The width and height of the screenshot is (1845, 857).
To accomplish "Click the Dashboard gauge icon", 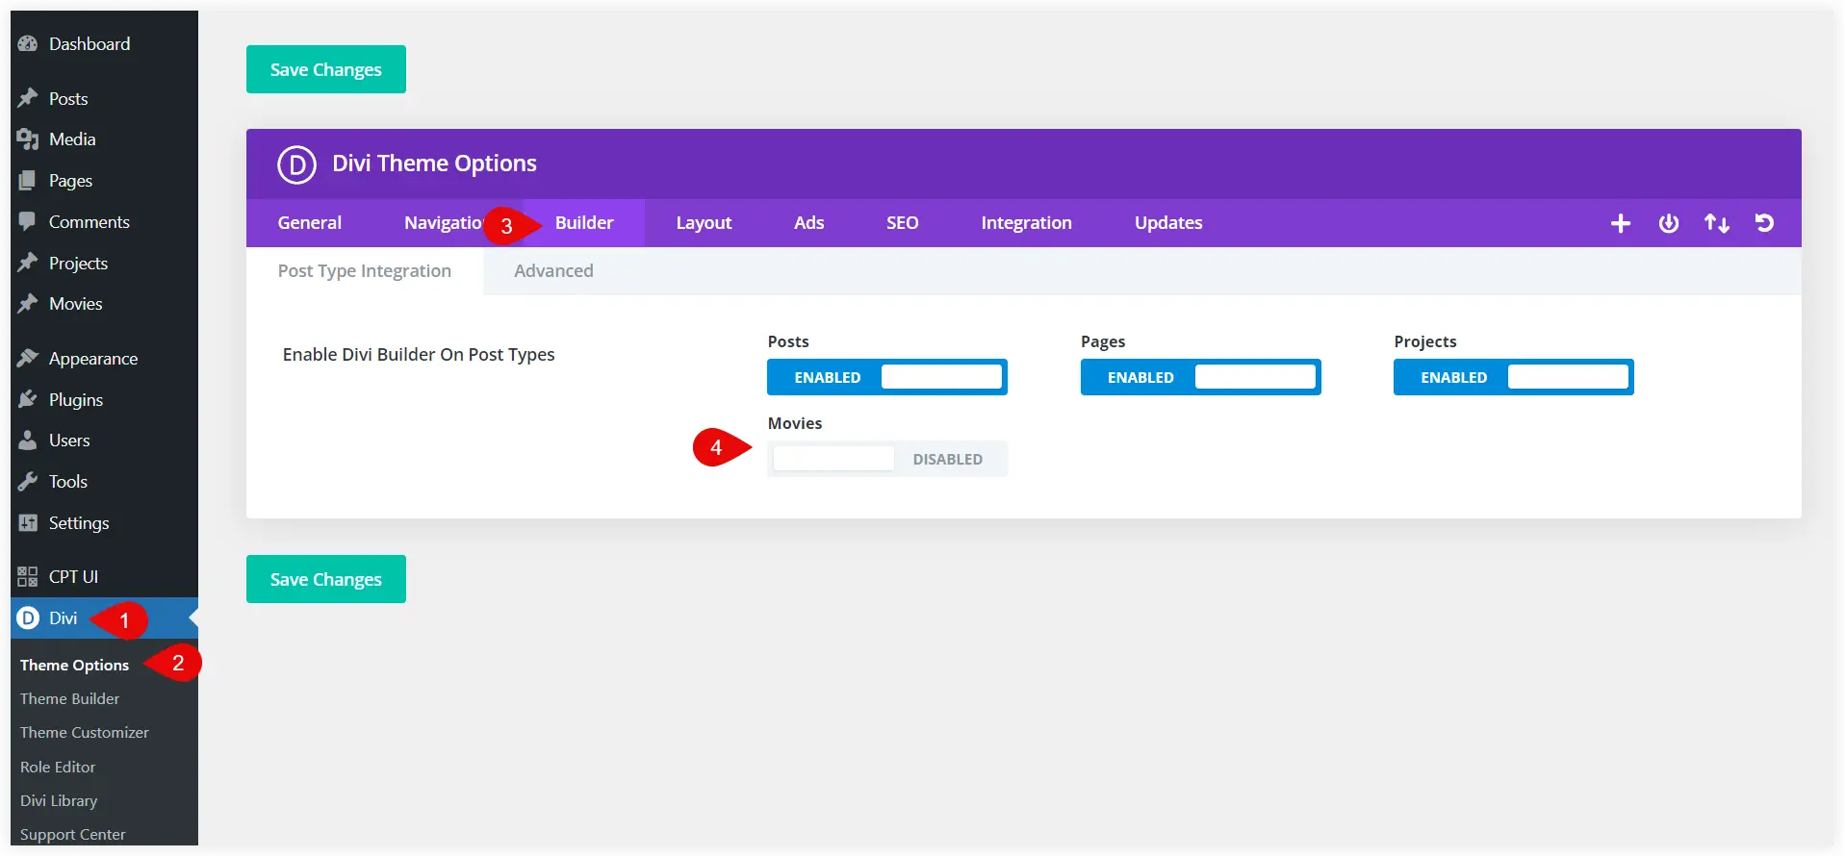I will tap(28, 44).
